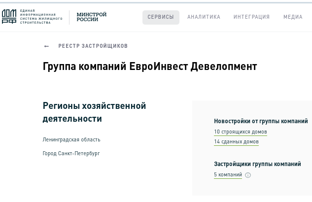Click the Новостройки от группы компаний heading

[x=261, y=121]
